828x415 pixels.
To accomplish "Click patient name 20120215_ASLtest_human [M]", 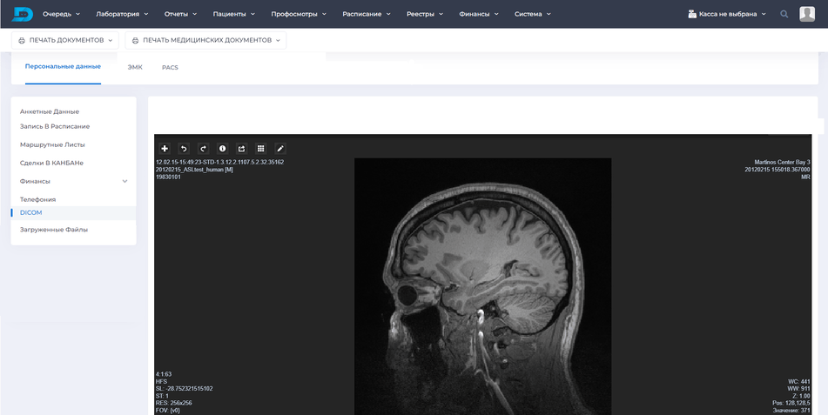I will pyautogui.click(x=194, y=170).
